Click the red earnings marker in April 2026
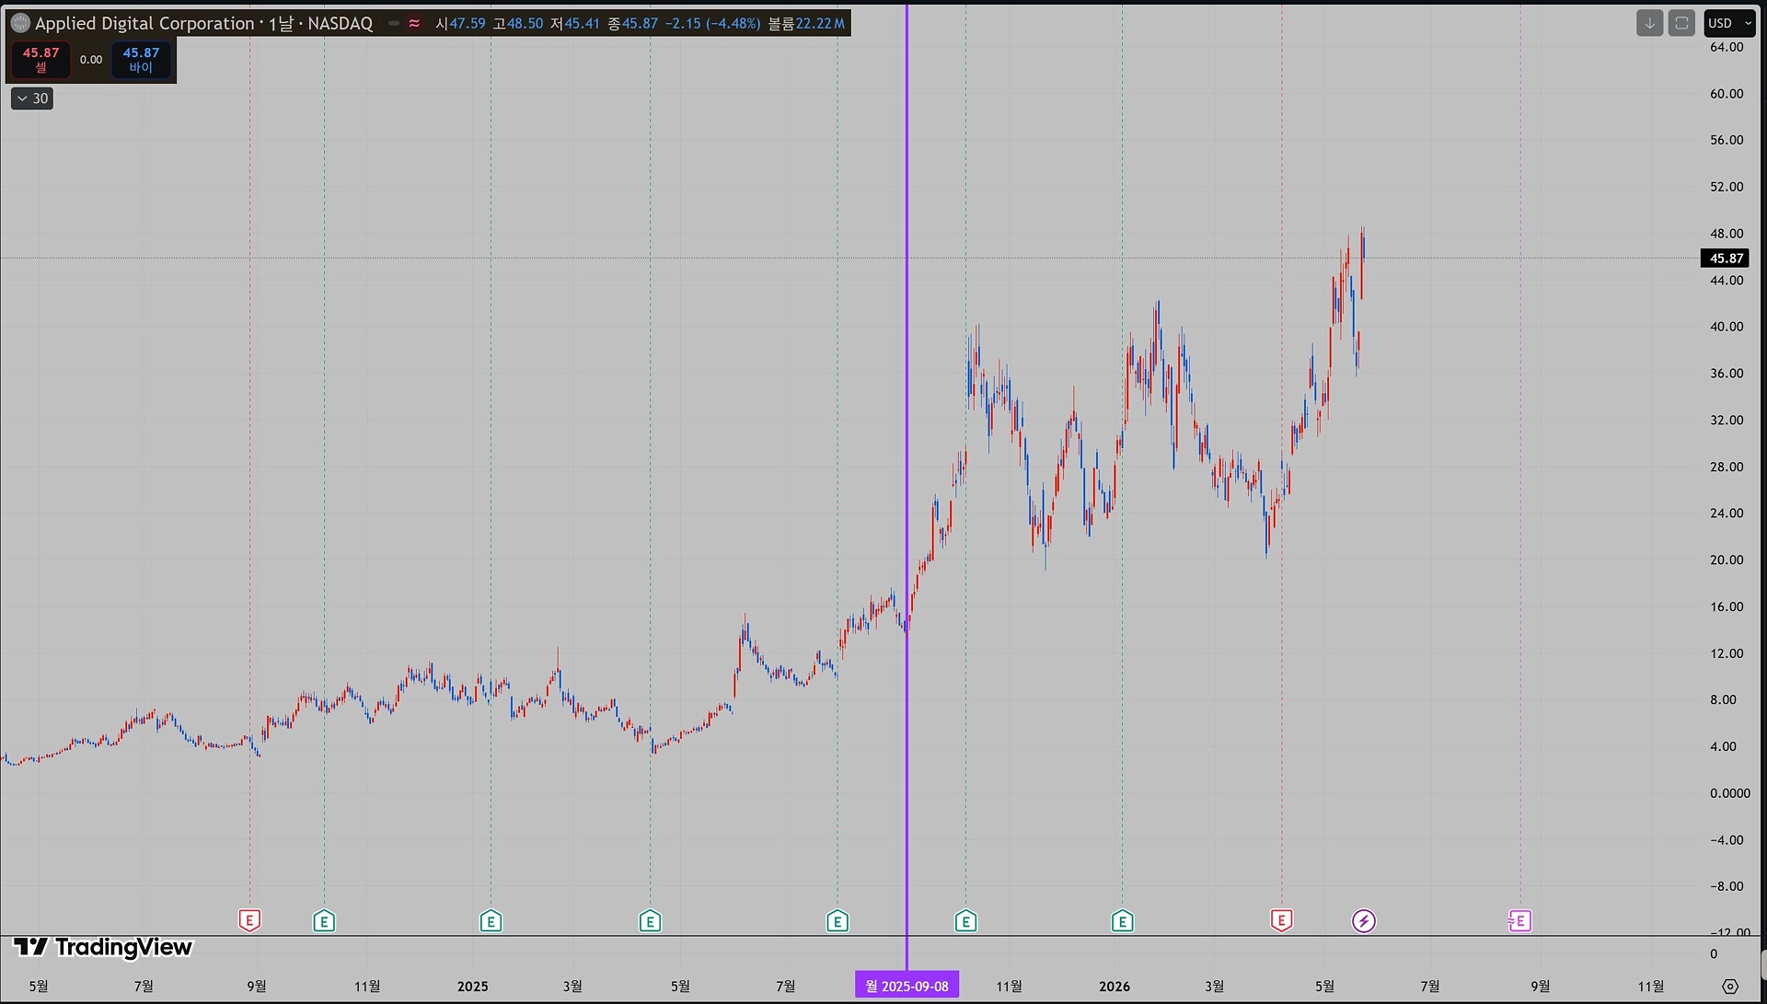The image size is (1767, 1004). point(1281,920)
